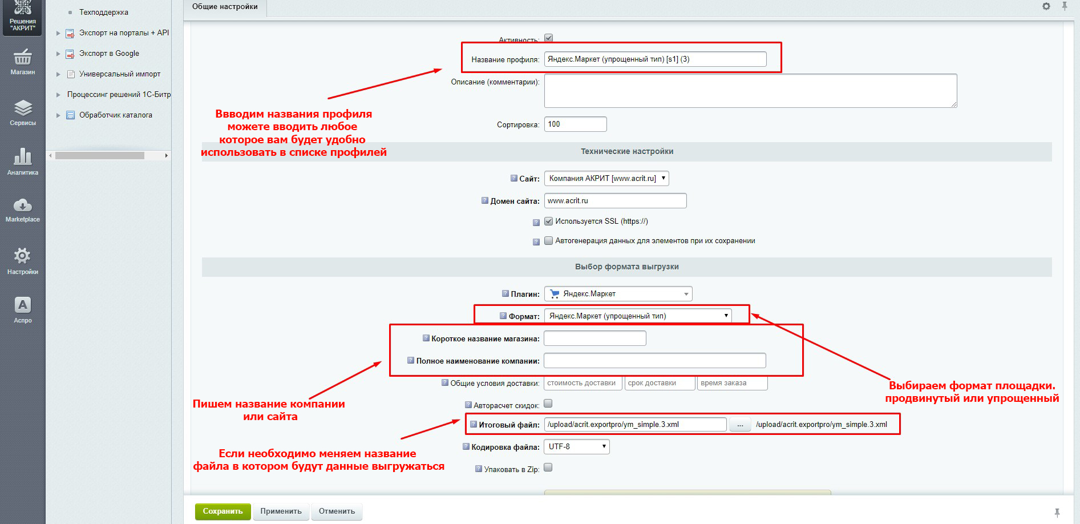Click the help icon beside Плагин label
This screenshot has height=524, width=1080.
[505, 293]
